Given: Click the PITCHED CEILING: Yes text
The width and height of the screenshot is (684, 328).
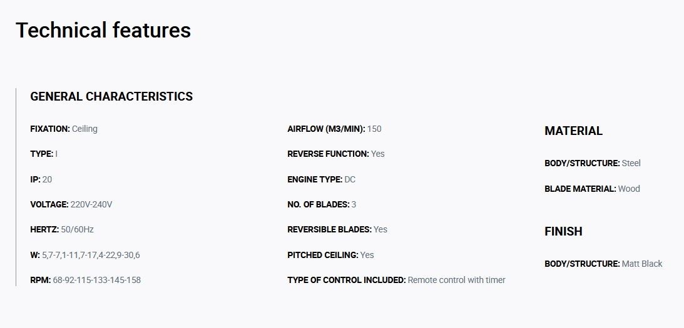Looking at the screenshot, I should pyautogui.click(x=330, y=255).
